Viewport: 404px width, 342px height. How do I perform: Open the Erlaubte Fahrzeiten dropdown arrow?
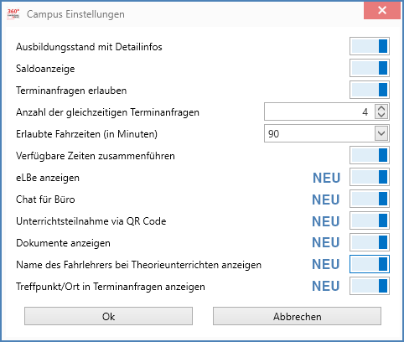tap(381, 133)
